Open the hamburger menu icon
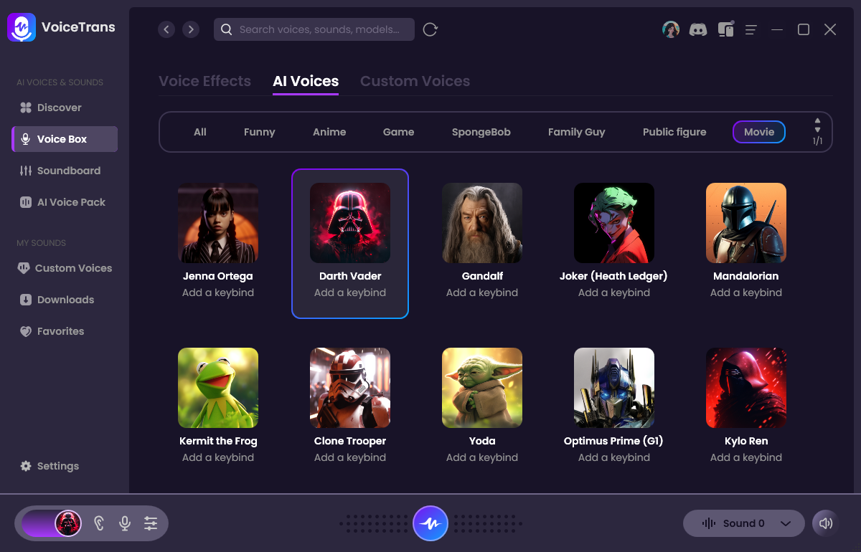861x552 pixels. click(751, 29)
